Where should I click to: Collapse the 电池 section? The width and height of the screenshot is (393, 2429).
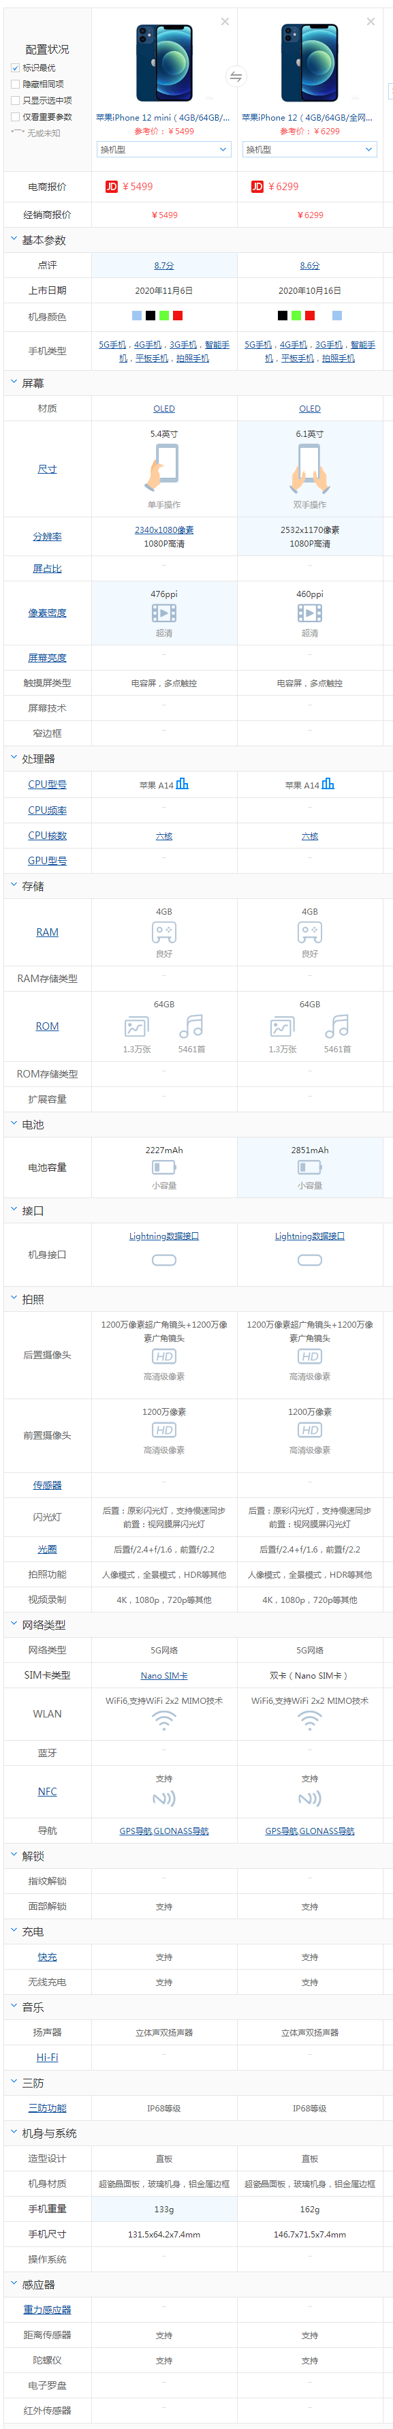14,1124
